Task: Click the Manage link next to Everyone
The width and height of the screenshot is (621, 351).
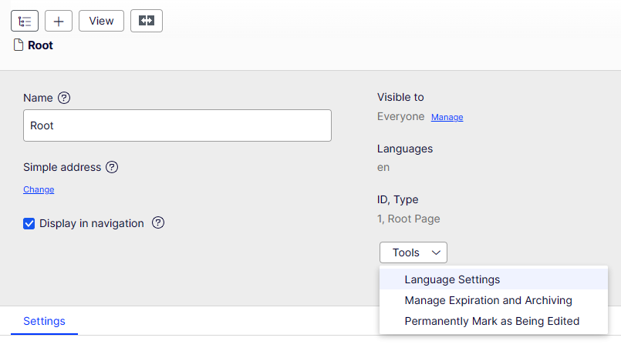Action: tap(447, 118)
